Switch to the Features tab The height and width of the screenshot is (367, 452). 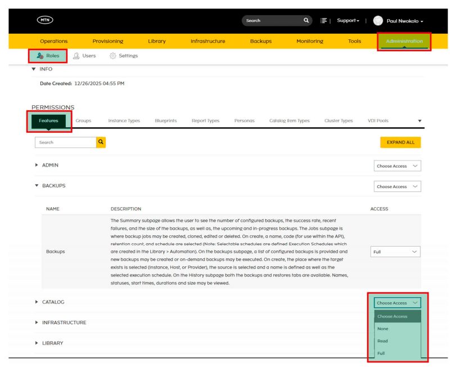pyautogui.click(x=48, y=121)
